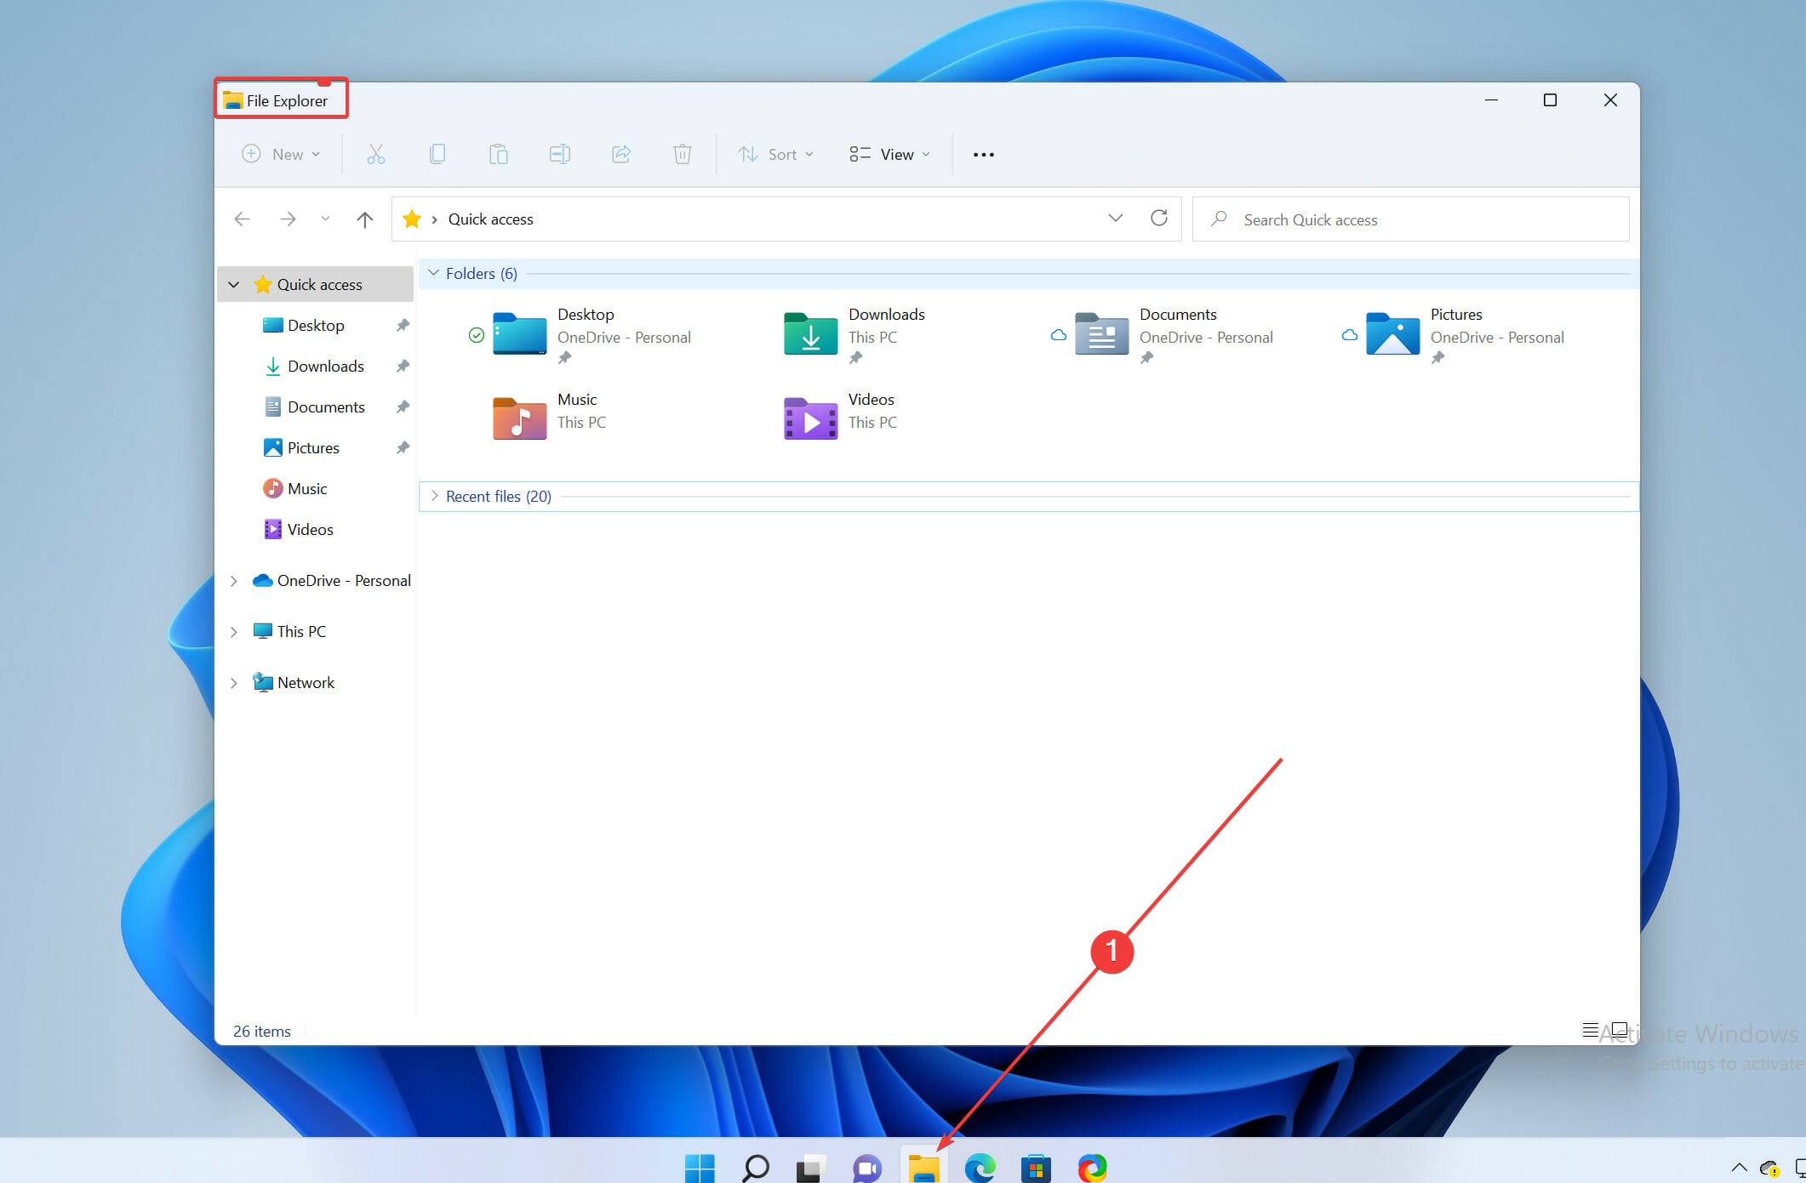This screenshot has height=1183, width=1806.
Task: Switch to large thumbnails view at bottom right
Action: 1621,1030
